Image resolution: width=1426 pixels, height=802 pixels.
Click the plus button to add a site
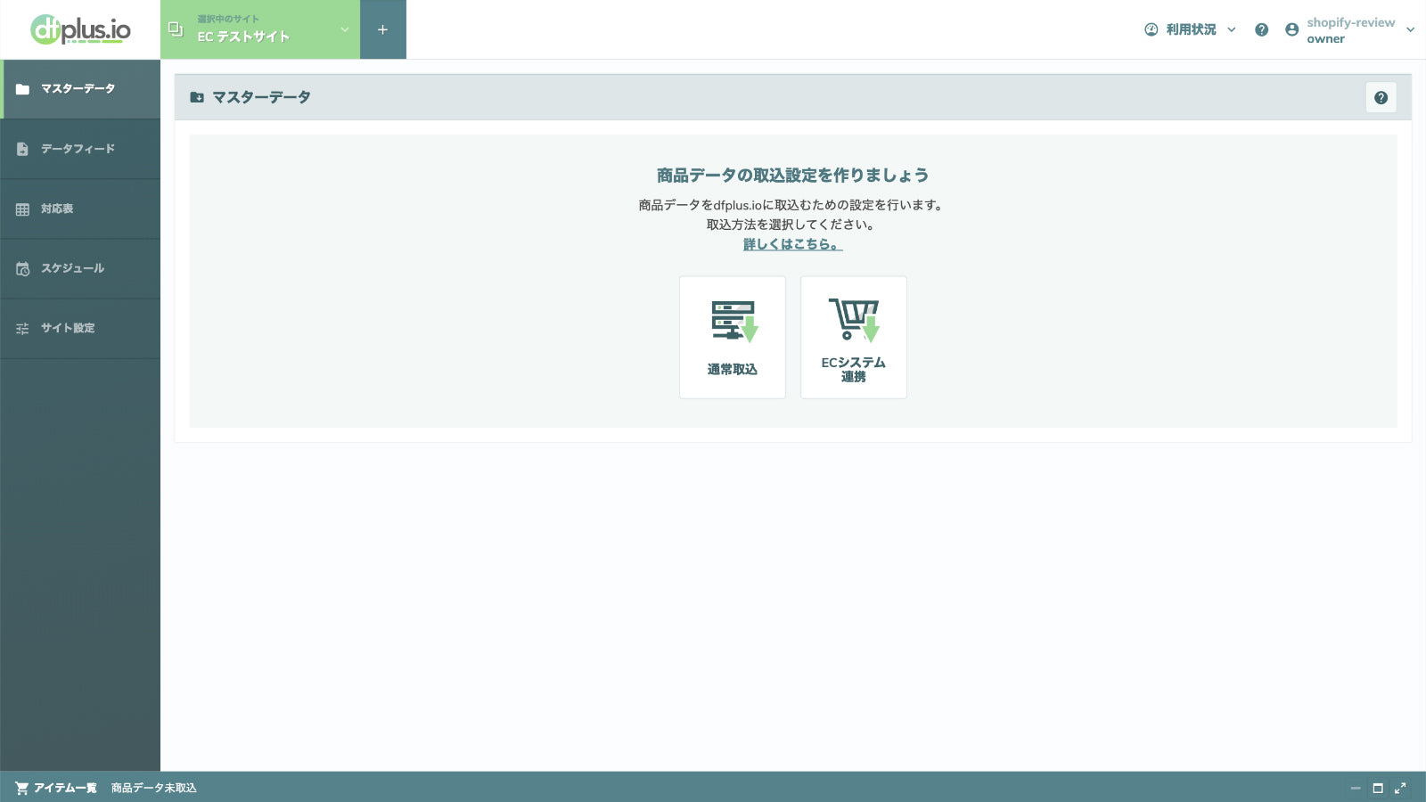click(x=382, y=29)
